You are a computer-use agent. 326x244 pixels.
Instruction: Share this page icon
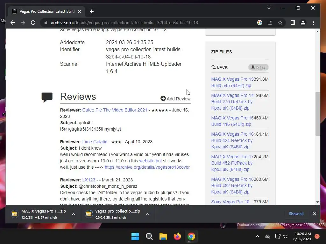point(270,23)
